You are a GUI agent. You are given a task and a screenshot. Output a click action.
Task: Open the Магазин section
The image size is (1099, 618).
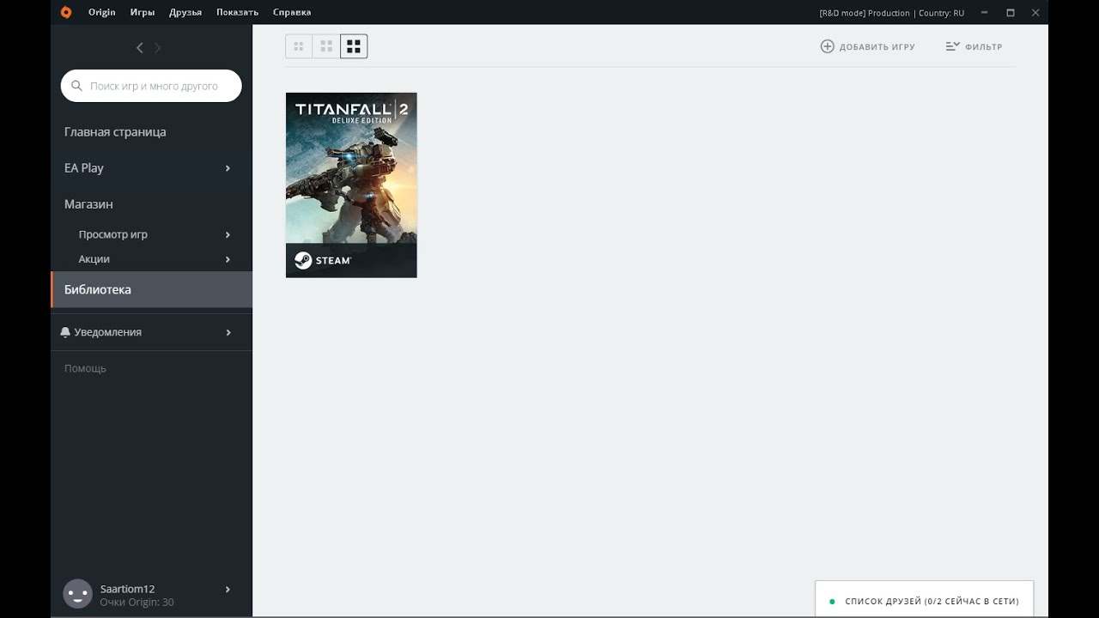click(x=88, y=204)
